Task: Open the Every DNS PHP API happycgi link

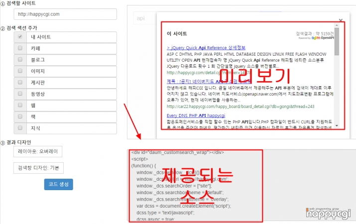Action: [x=196, y=115]
